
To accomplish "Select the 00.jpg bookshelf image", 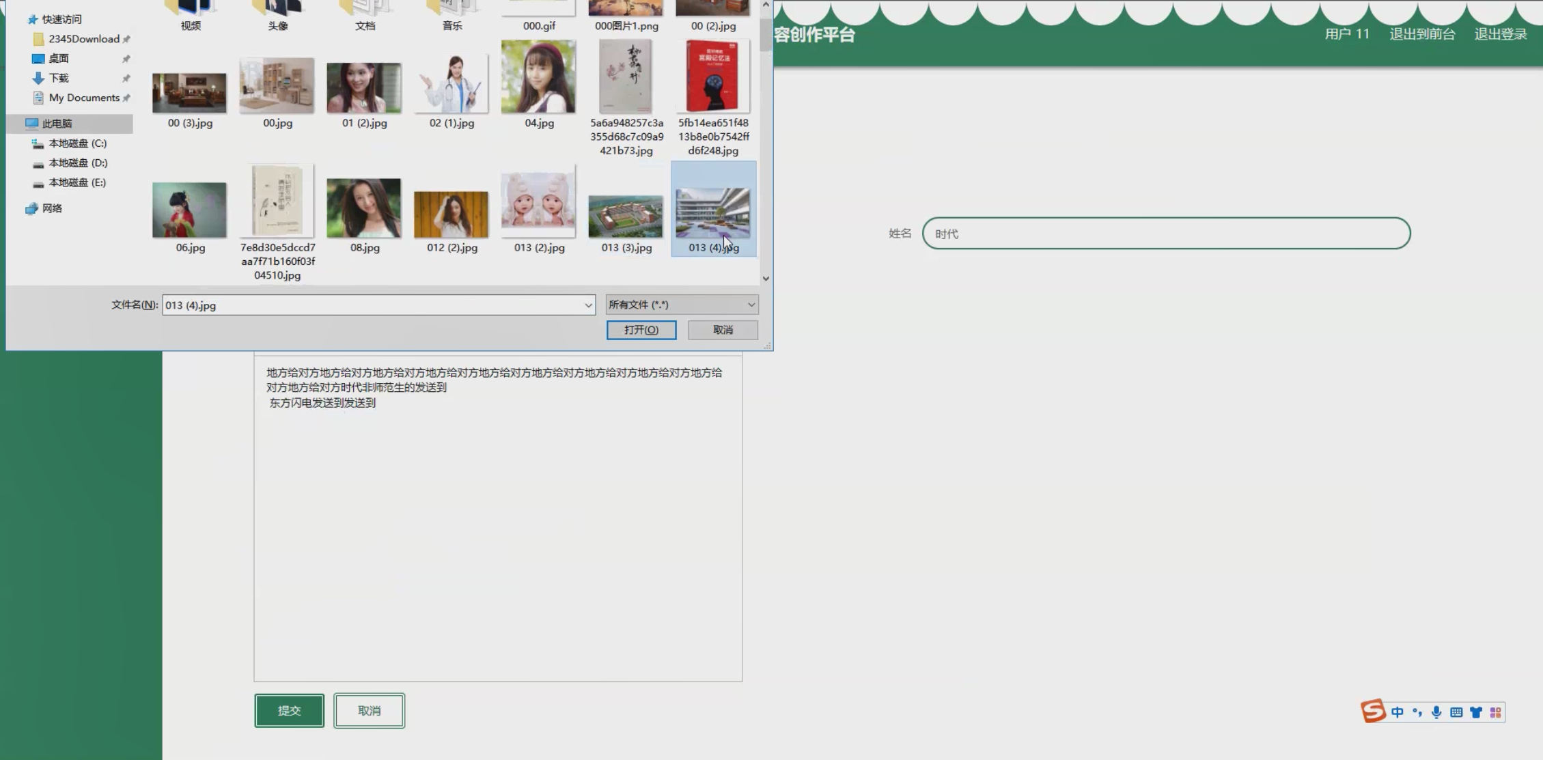I will (277, 85).
